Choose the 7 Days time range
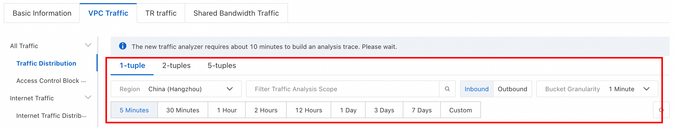The width and height of the screenshot is (675, 127). pyautogui.click(x=421, y=110)
